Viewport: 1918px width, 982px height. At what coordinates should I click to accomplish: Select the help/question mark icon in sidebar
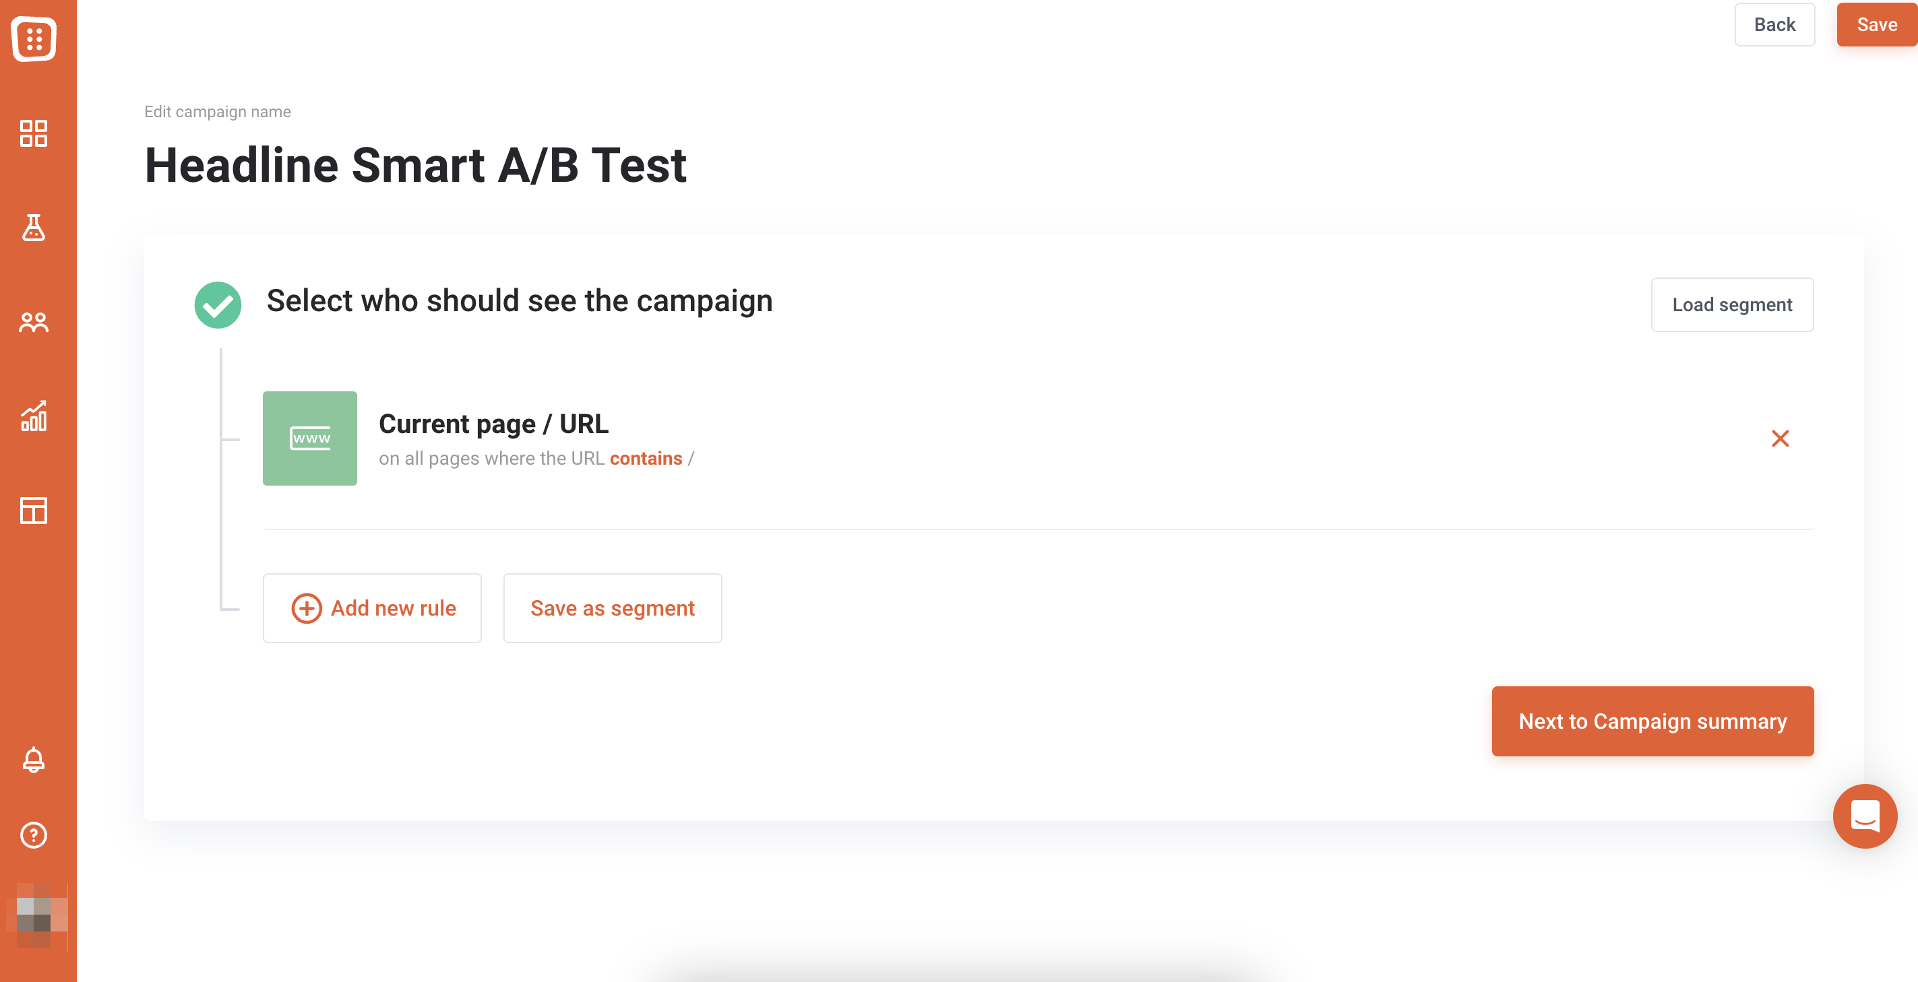(34, 834)
